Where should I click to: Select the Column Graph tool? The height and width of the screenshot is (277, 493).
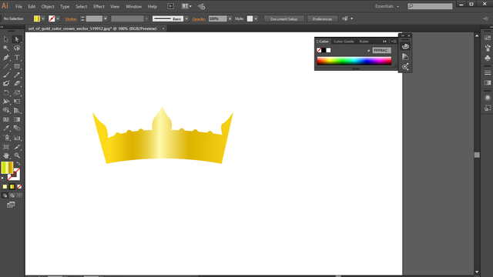[17, 138]
